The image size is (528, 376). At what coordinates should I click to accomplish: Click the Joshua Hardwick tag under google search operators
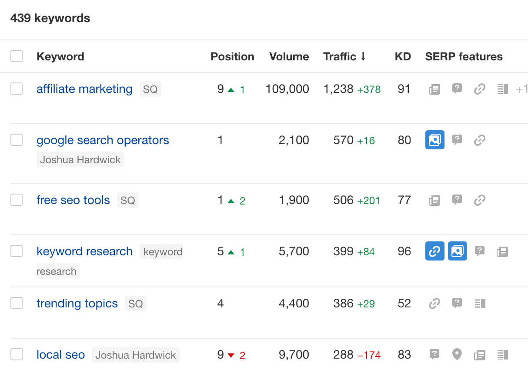click(x=80, y=159)
